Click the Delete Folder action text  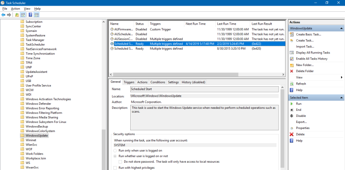coord(305,71)
